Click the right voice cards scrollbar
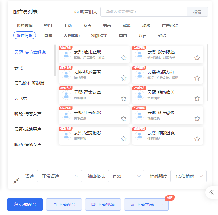218x215 pixels. tap(207, 72)
